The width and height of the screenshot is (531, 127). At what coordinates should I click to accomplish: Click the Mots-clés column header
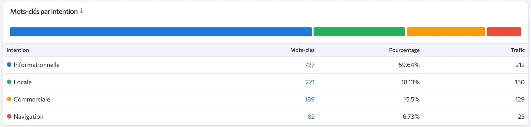[302, 50]
